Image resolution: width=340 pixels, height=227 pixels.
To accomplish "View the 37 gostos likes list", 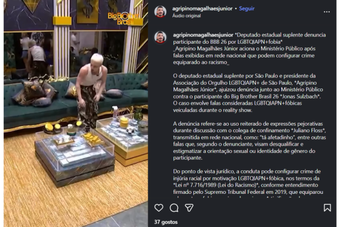I will coord(166,222).
